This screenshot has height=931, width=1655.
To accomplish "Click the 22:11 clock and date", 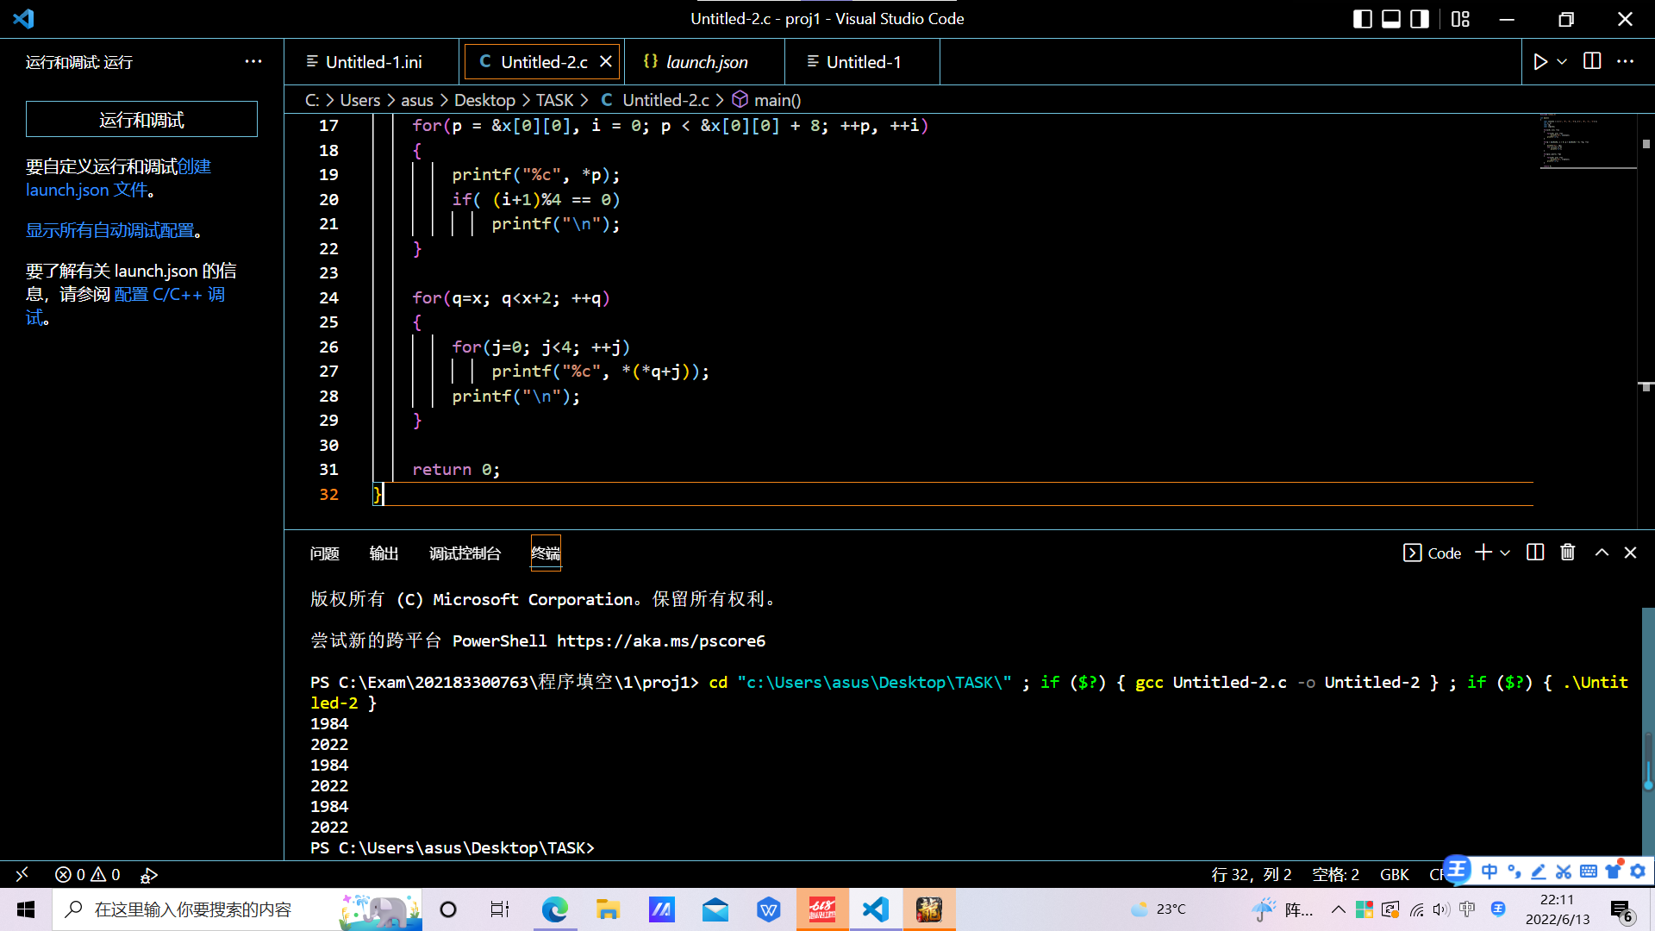I will pos(1557,909).
